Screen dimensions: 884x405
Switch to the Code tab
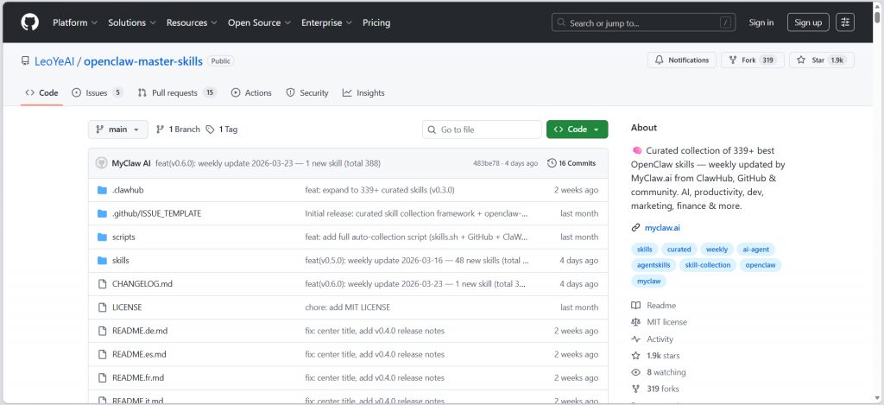41,92
